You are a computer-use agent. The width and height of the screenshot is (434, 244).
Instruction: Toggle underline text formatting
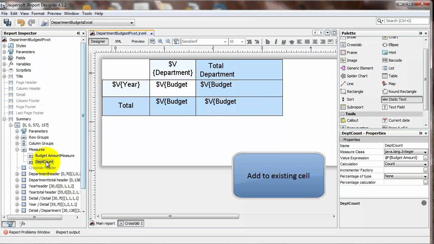(x=283, y=42)
